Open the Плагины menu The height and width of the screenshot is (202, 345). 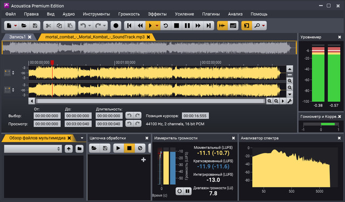pyautogui.click(x=211, y=14)
